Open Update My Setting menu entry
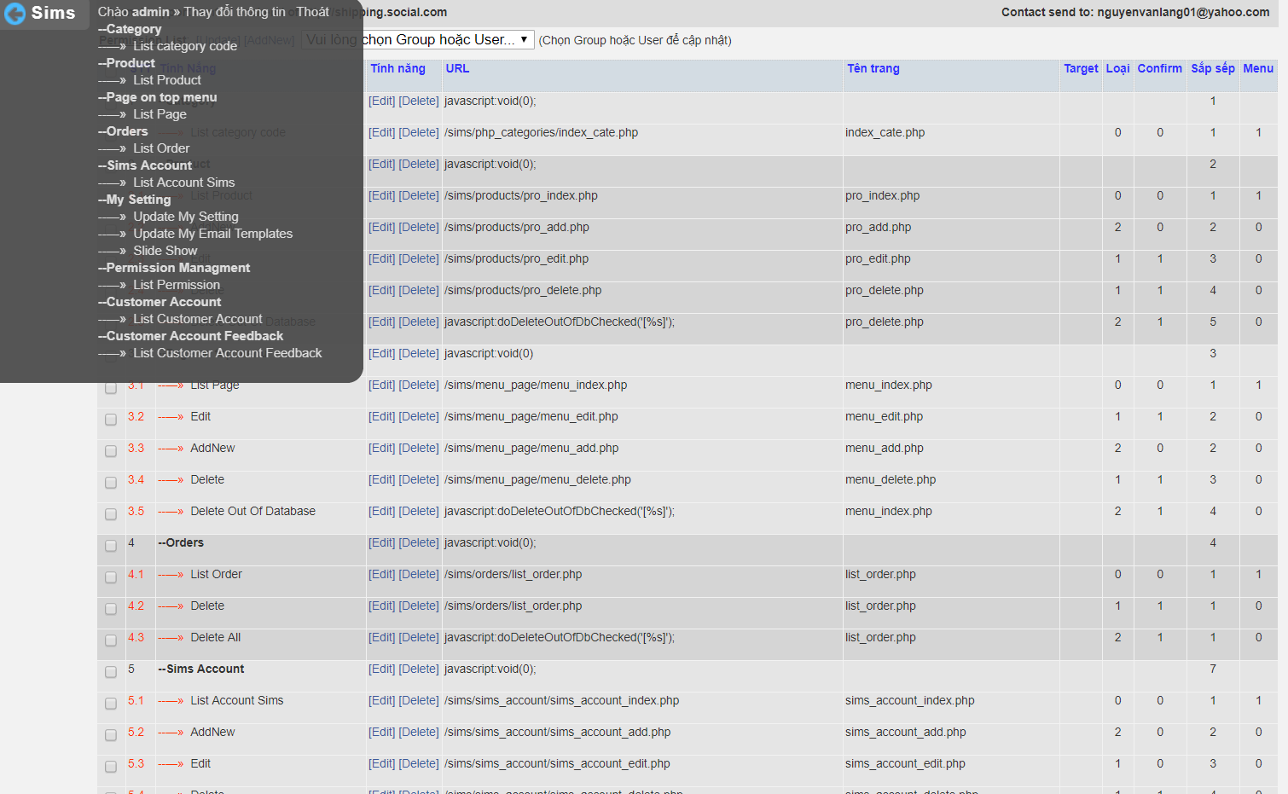This screenshot has height=794, width=1288. 186,217
